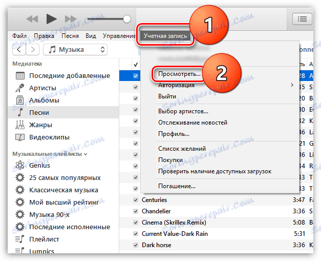321x261 pixels.
Task: Click the Последние добавленные grid icon
Action: point(20,76)
